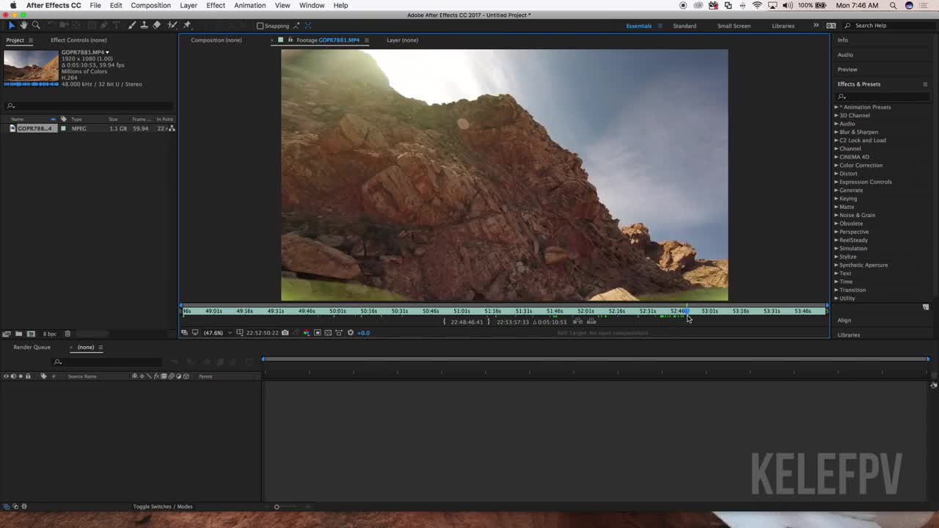Take a snapshot with the camera icon
Image resolution: width=939 pixels, height=528 pixels.
(285, 333)
